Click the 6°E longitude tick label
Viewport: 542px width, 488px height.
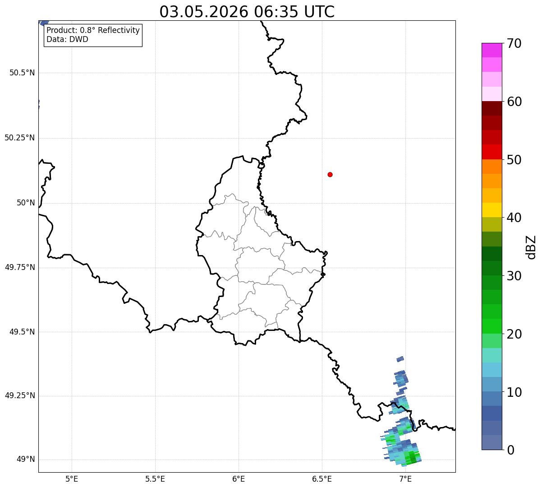tap(239, 479)
